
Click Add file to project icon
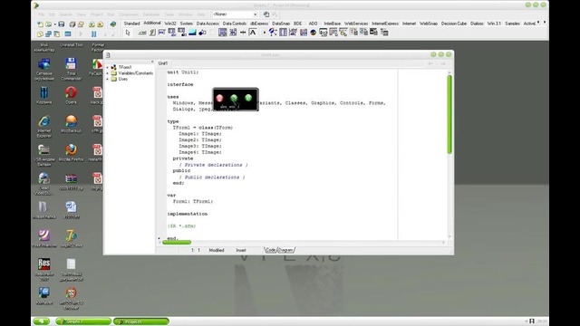(x=92, y=24)
